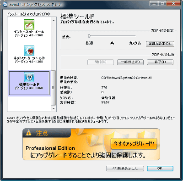Image resolution: width=183 pixels, height=181 pixels.
Task: Click the scanned count value 776
Action: tap(104, 88)
